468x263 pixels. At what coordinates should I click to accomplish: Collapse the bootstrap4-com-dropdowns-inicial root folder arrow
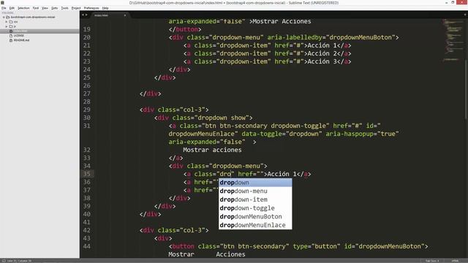[x=4, y=18]
